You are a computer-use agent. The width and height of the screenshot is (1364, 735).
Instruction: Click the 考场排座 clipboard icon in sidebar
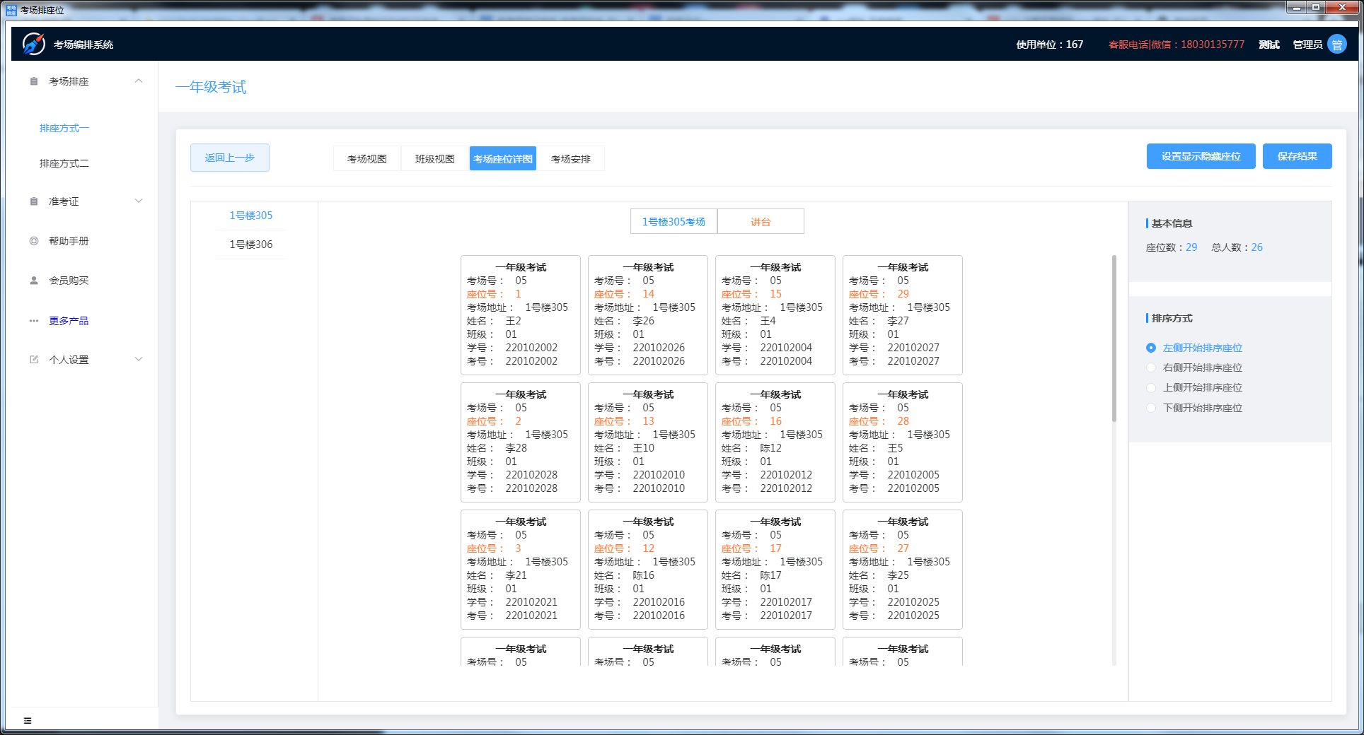coord(34,81)
